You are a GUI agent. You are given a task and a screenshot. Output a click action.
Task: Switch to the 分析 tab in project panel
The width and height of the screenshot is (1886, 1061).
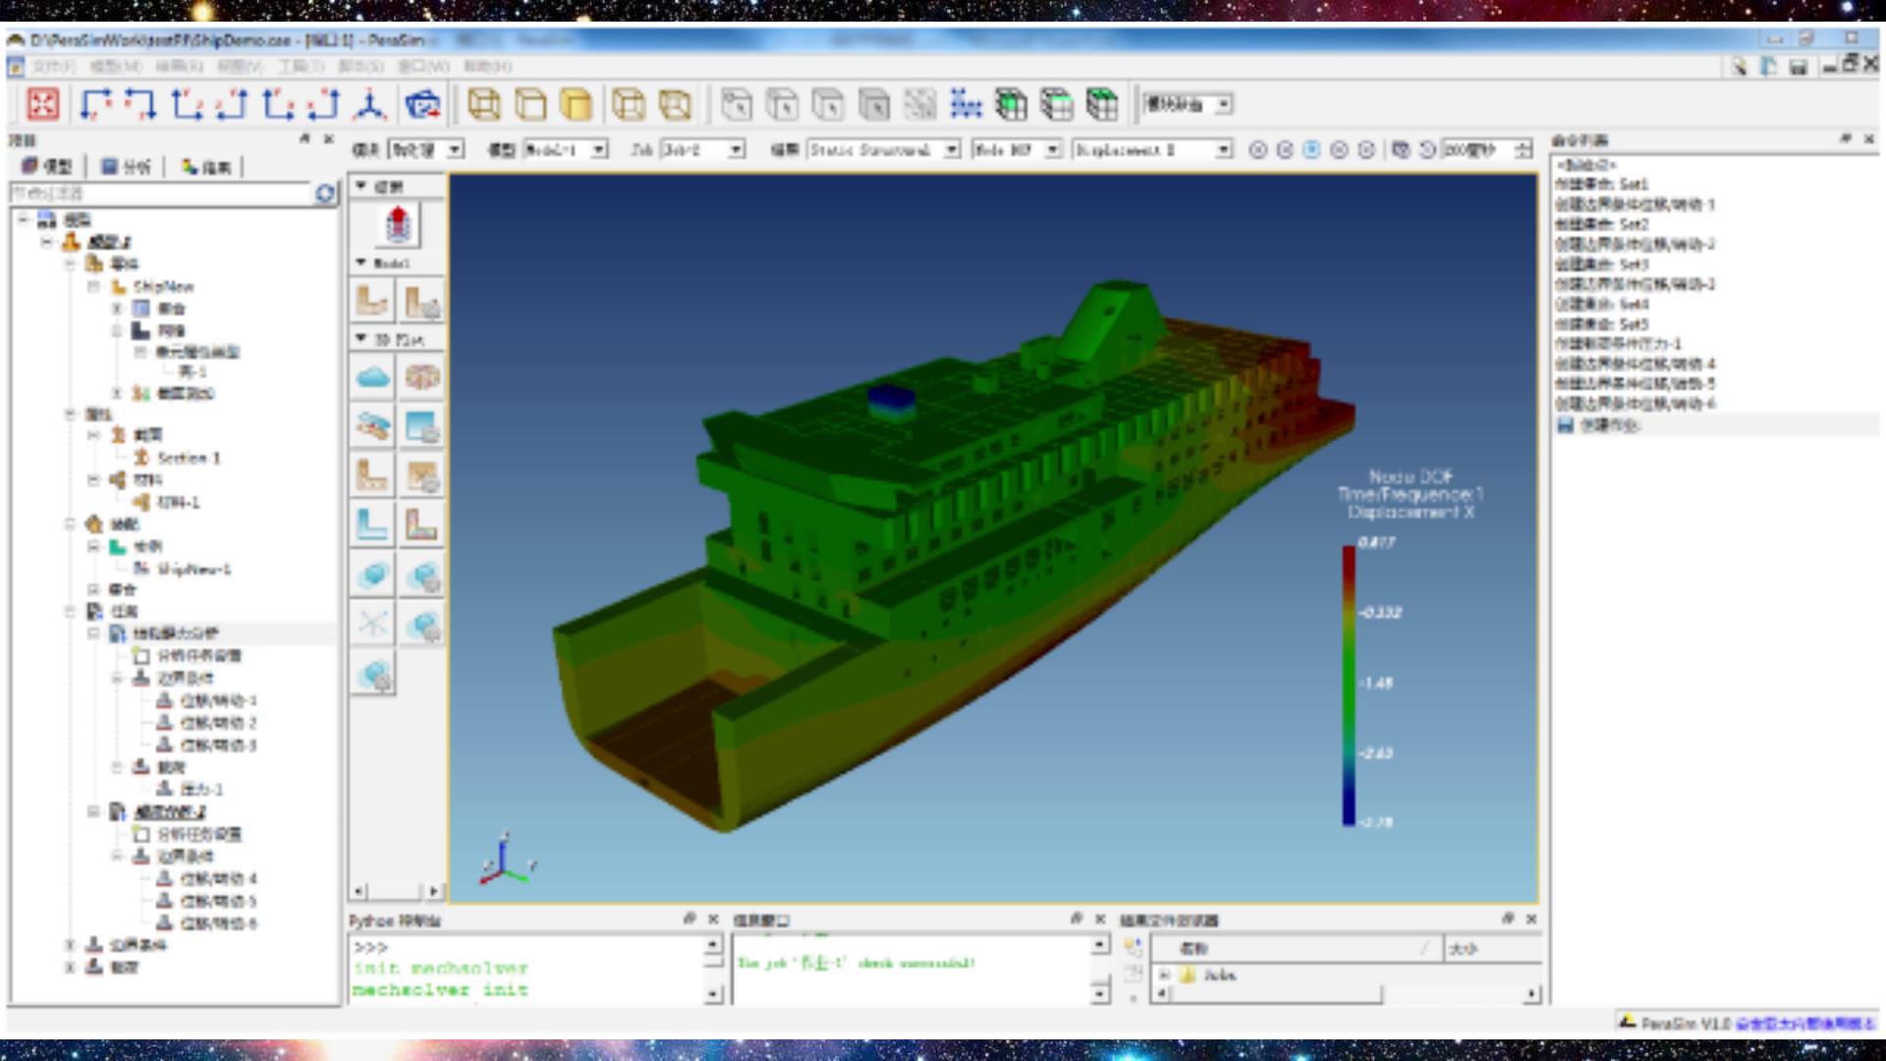tap(126, 166)
